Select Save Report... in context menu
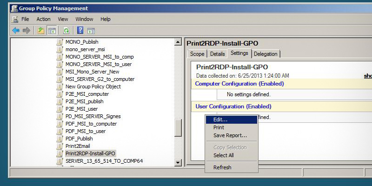Viewport: 372px width, 186px height. [230, 135]
